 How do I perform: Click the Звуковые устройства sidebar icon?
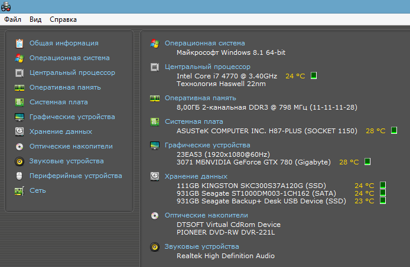pyautogui.click(x=19, y=161)
